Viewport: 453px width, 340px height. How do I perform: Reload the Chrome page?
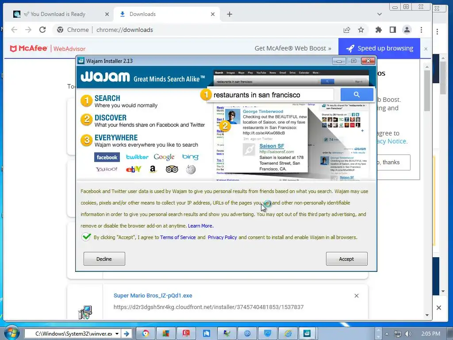pos(42,30)
